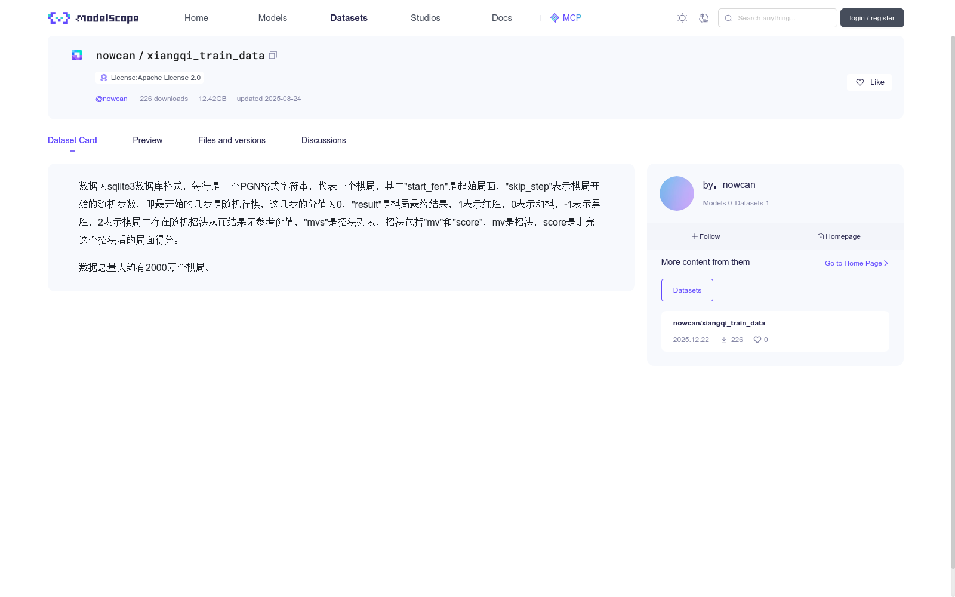This screenshot has height=597, width=955.
Task: Switch to the Preview tab
Action: pyautogui.click(x=147, y=140)
